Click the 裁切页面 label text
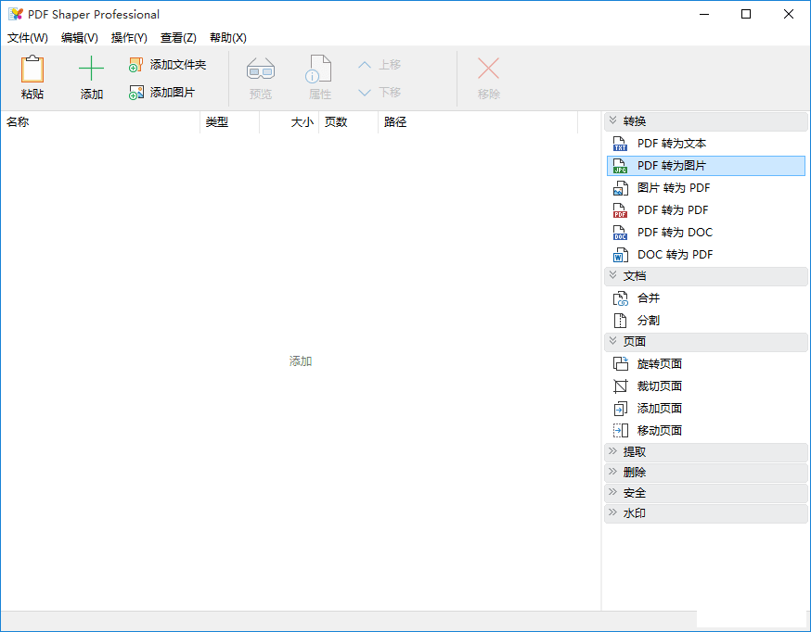 click(x=660, y=386)
